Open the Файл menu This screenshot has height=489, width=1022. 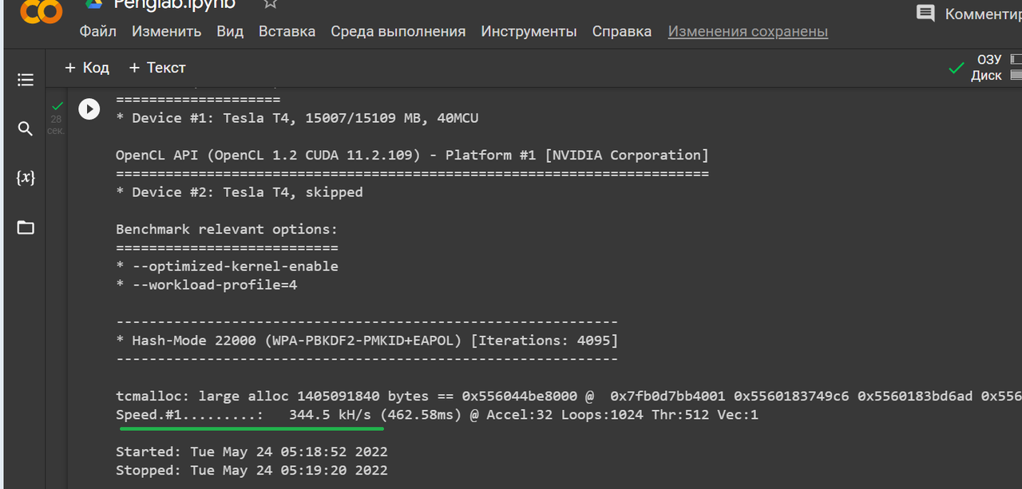[x=97, y=32]
